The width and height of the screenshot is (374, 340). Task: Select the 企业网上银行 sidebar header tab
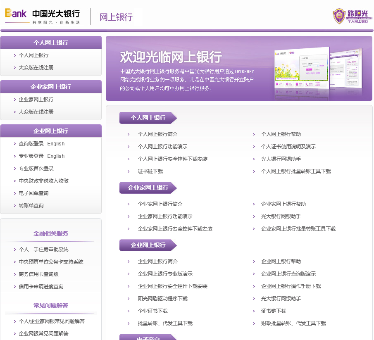51,131
